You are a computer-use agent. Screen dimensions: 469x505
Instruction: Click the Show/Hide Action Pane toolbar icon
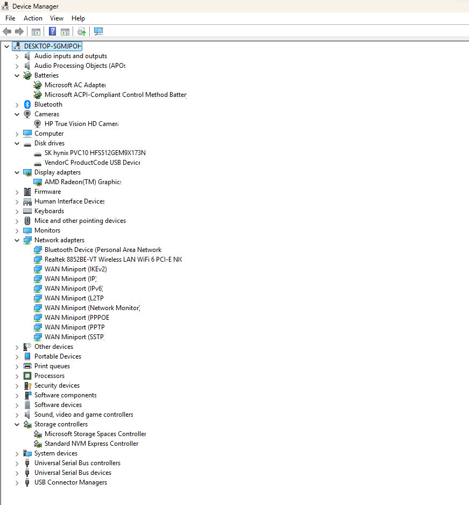[65, 32]
